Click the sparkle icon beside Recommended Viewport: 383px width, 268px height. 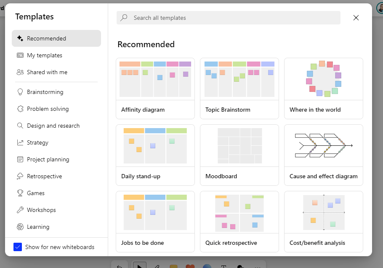(x=20, y=38)
